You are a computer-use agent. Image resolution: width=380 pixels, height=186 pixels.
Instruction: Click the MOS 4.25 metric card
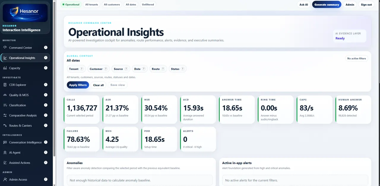[120, 139]
